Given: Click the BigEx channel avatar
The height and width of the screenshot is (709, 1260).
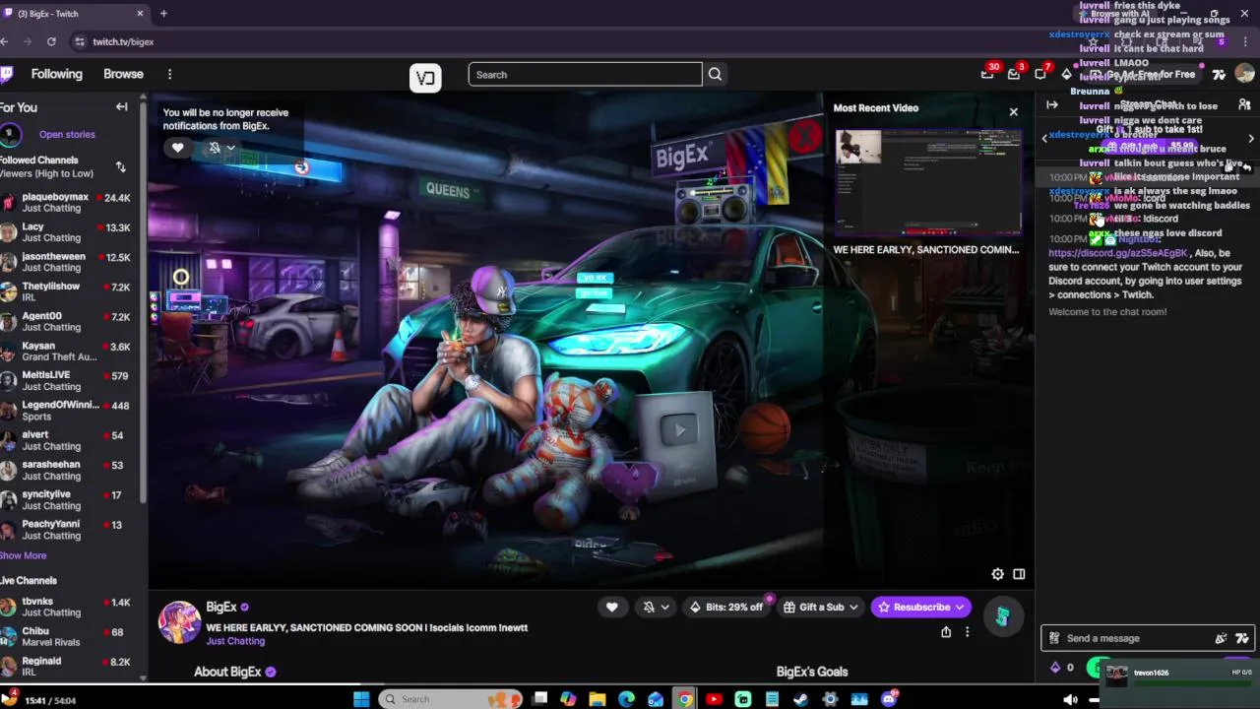Looking at the screenshot, I should (179, 622).
